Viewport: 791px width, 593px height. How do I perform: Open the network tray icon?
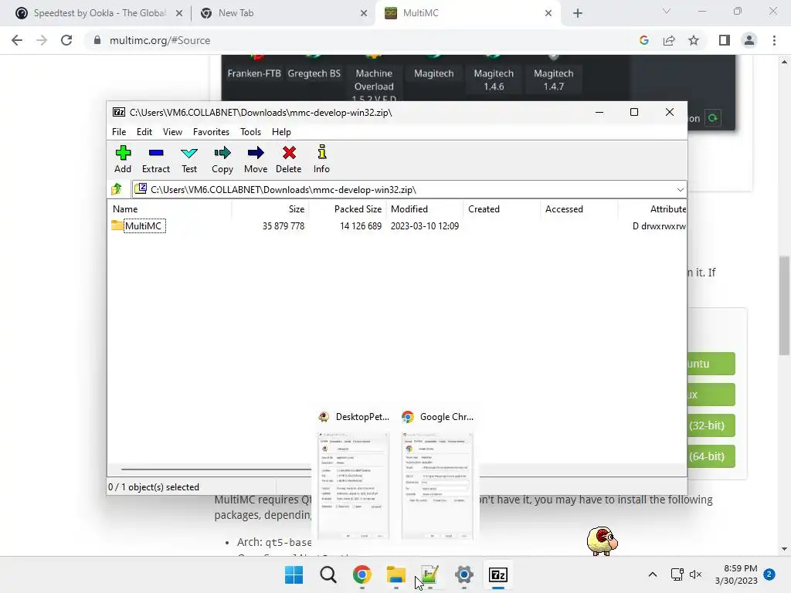677,574
